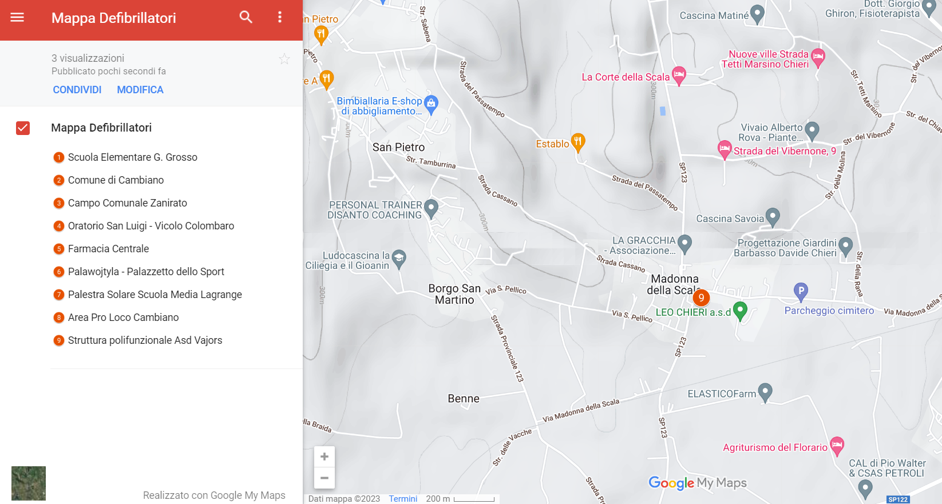Click La Corte della Scala hotel pin
The width and height of the screenshot is (942, 504).
click(679, 76)
